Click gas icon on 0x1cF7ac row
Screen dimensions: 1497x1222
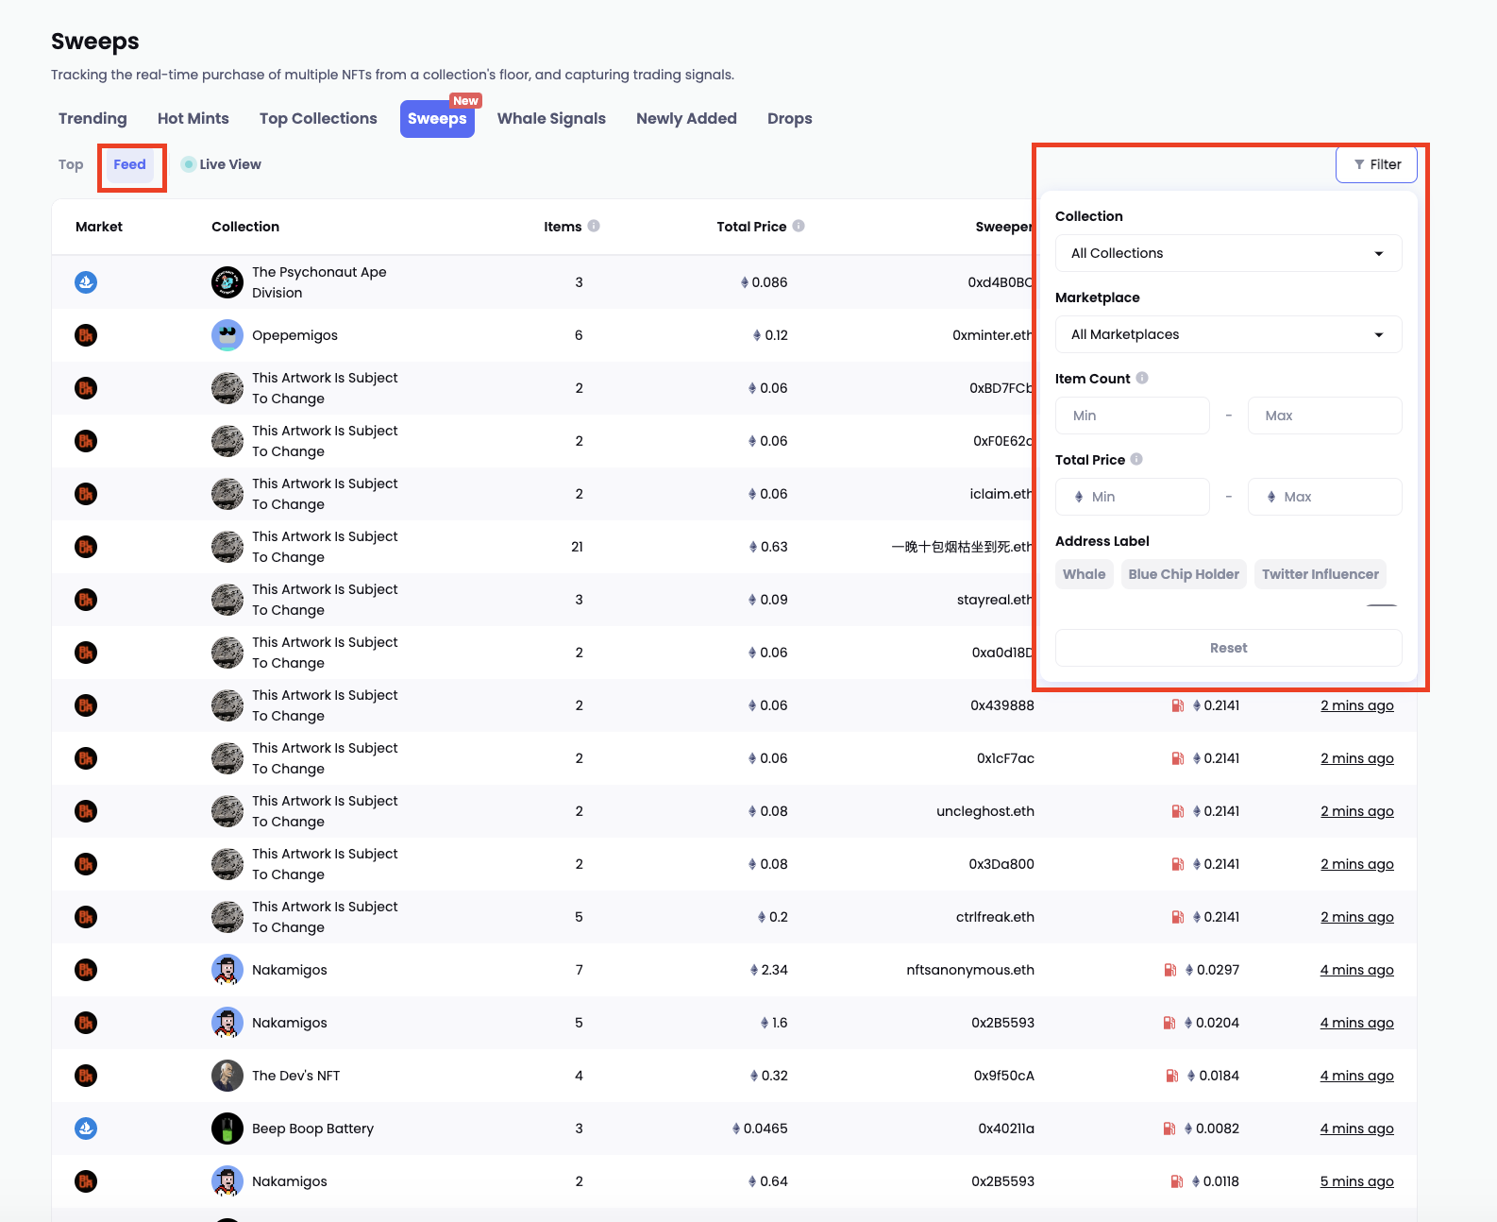1178,758
